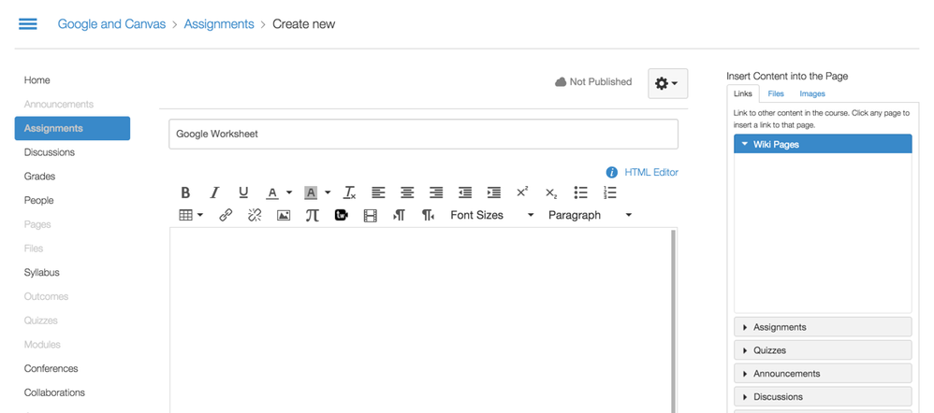Insert a link using chain icon
This screenshot has height=413, width=934.
click(226, 215)
